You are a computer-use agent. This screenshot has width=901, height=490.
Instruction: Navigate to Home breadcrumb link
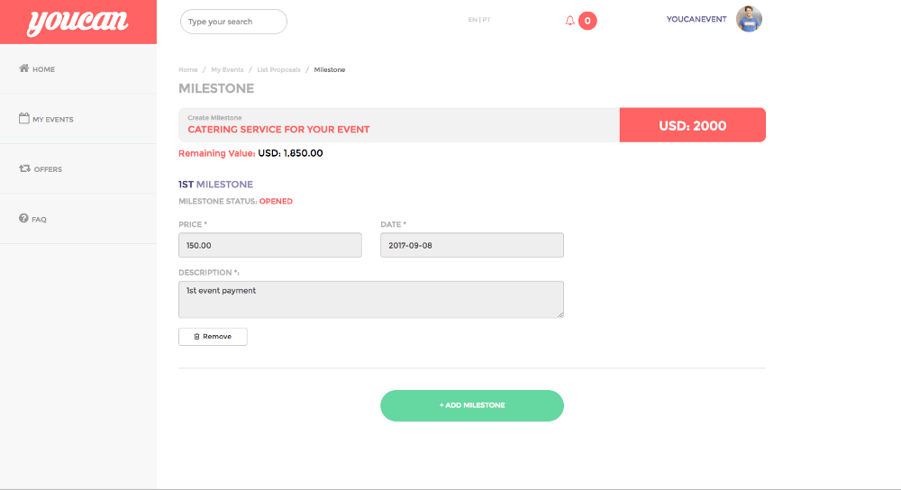click(188, 69)
